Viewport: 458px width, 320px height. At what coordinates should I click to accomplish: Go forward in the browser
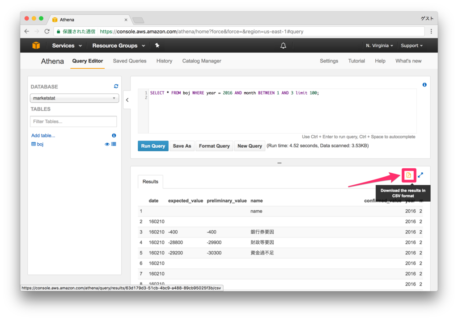[37, 32]
